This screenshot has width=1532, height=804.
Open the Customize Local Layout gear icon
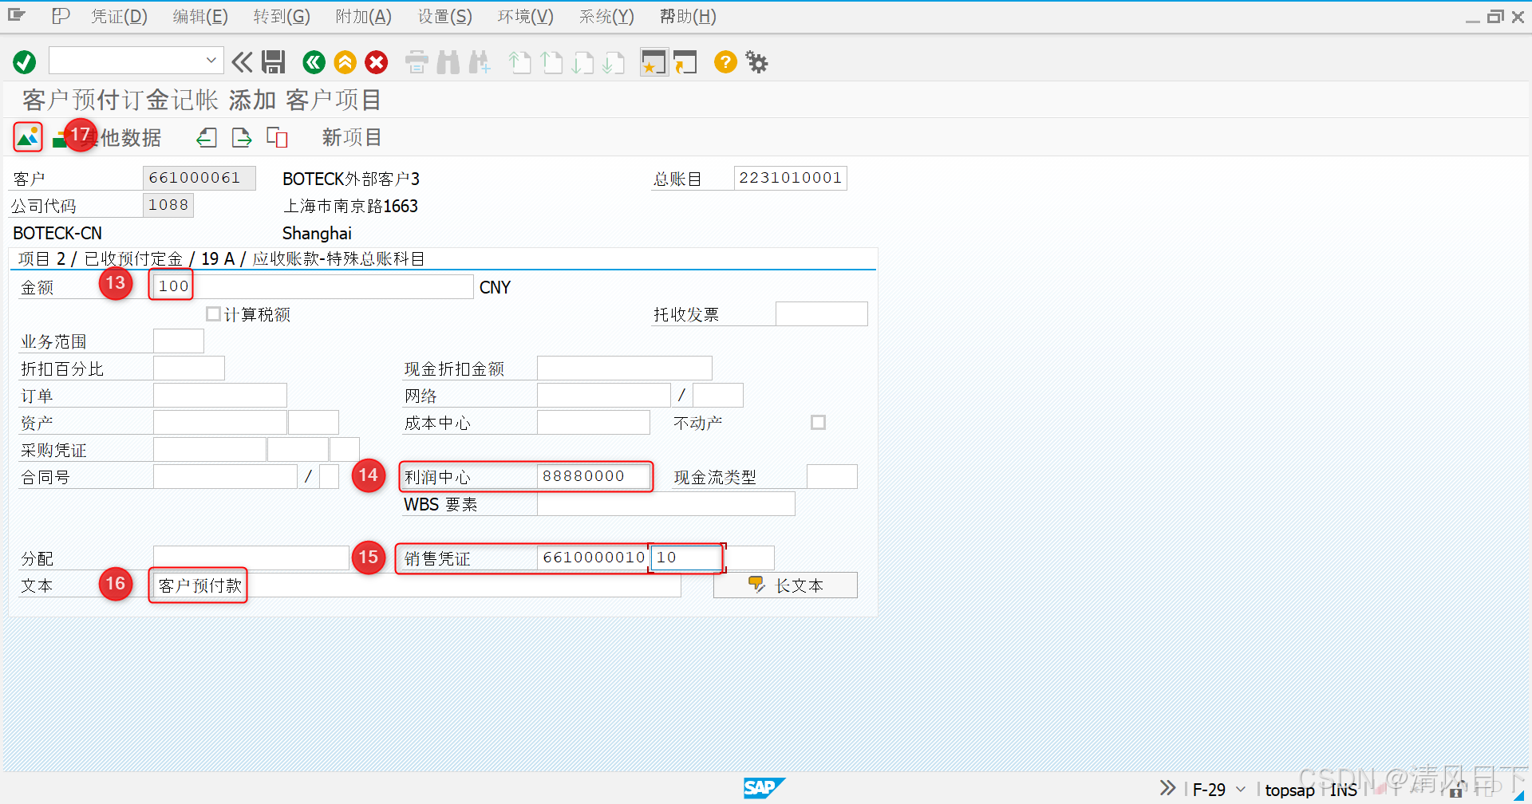(756, 61)
